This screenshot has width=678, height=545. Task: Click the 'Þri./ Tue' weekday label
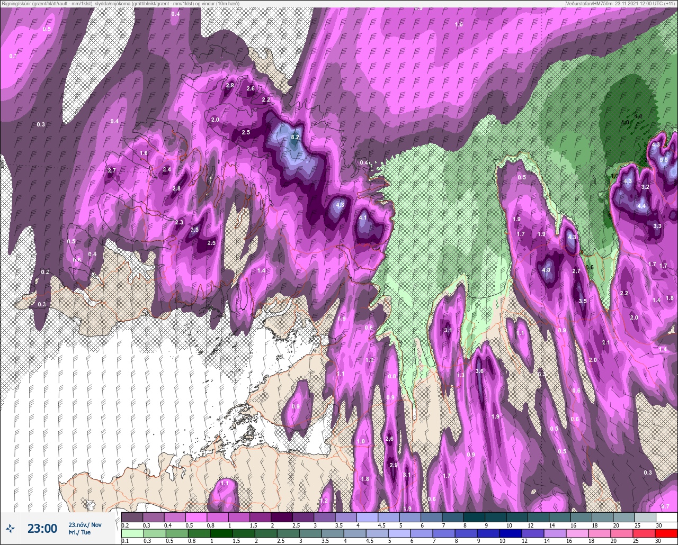[x=79, y=532]
